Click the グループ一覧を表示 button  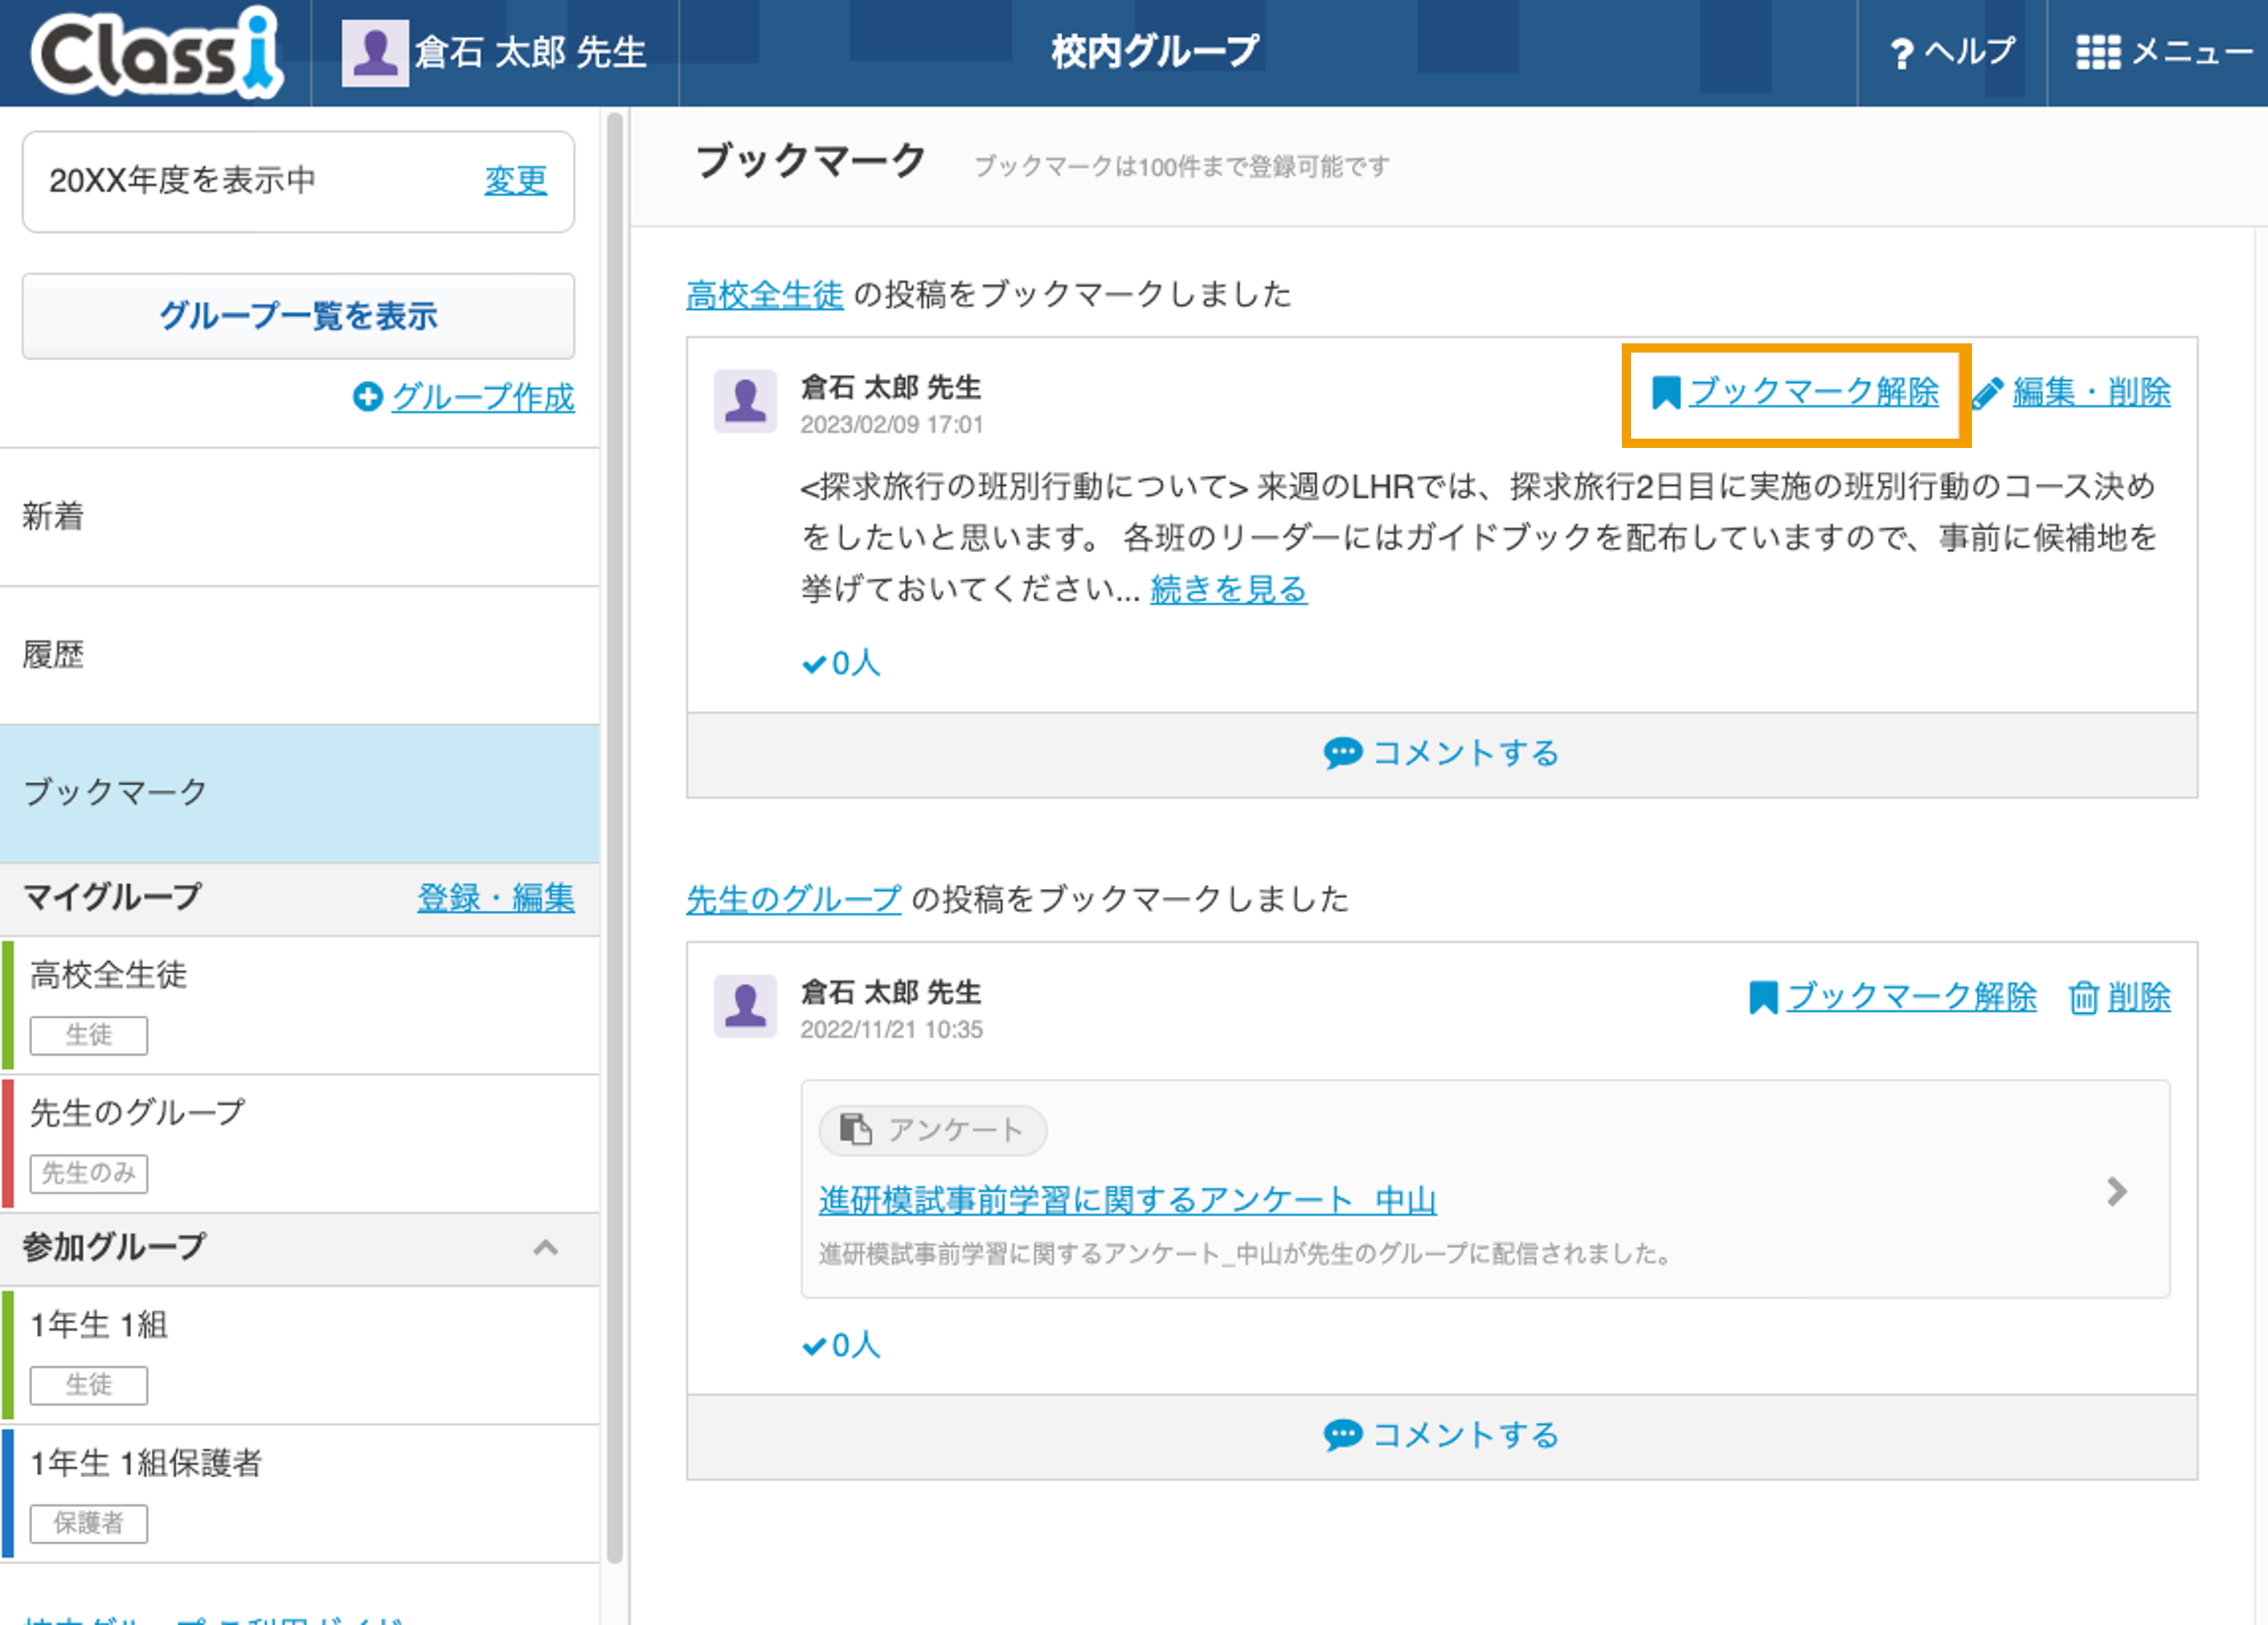click(x=298, y=315)
